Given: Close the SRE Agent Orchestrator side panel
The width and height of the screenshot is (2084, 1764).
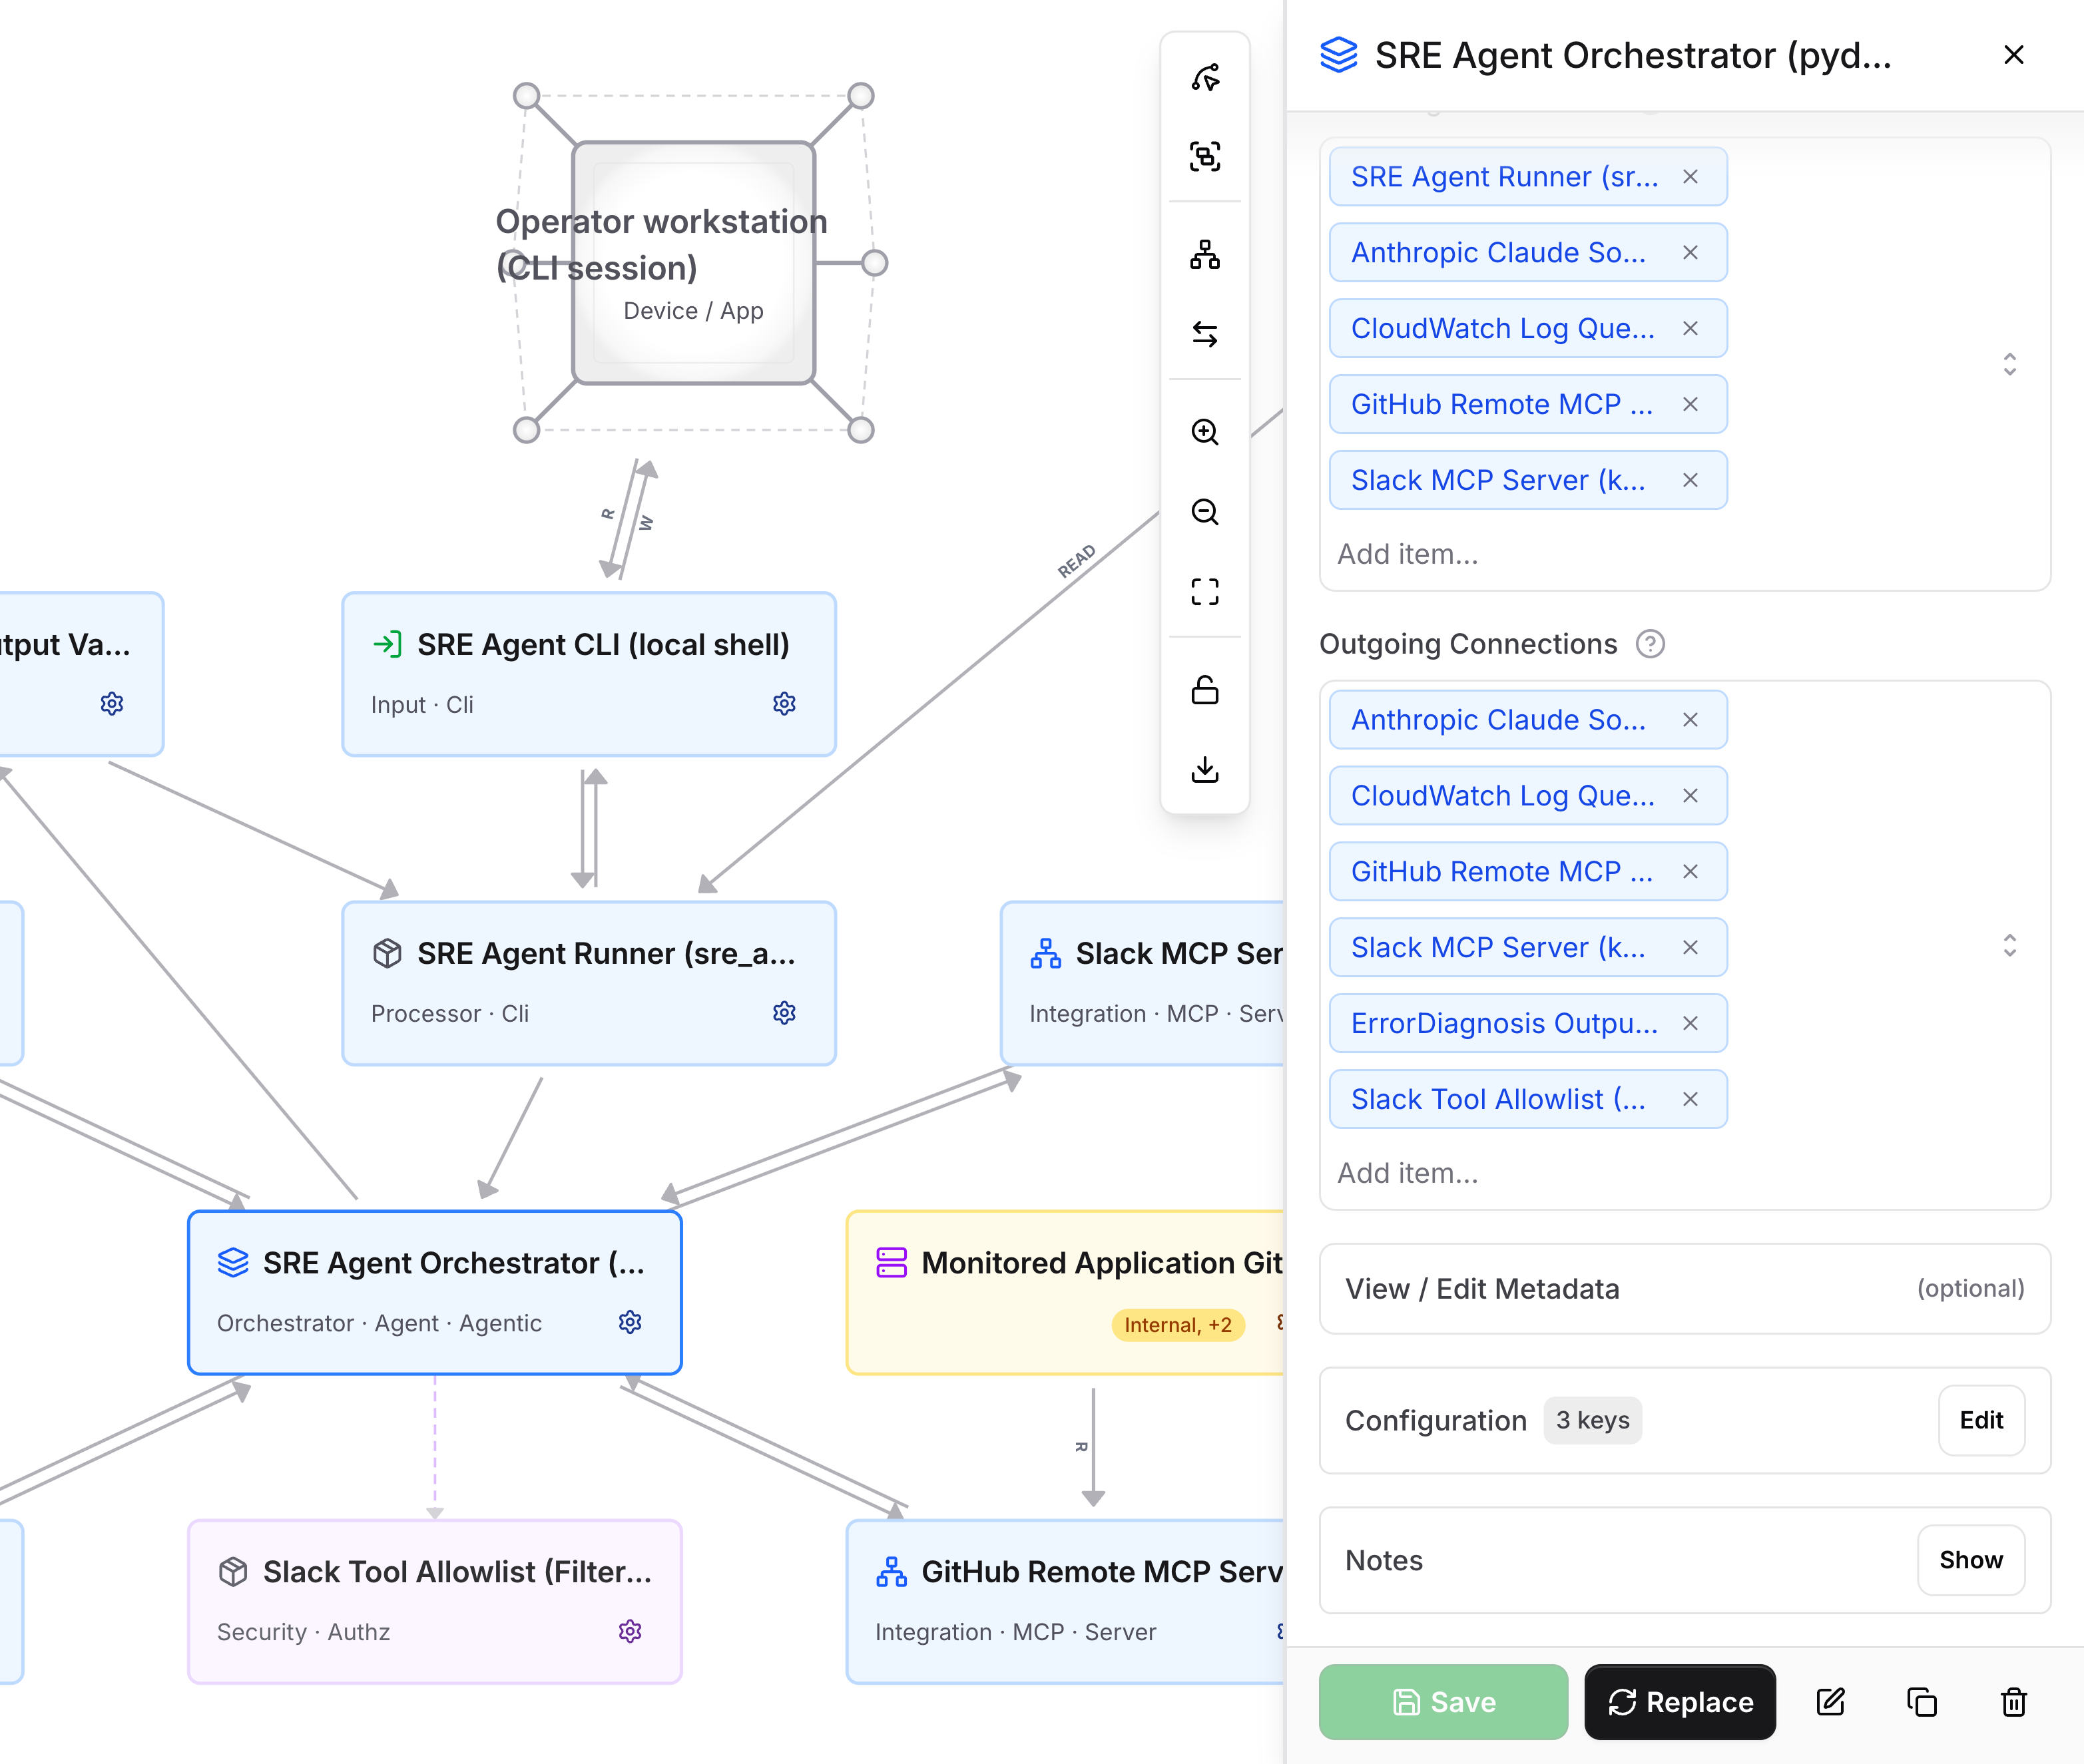Looking at the screenshot, I should pos(2014,55).
